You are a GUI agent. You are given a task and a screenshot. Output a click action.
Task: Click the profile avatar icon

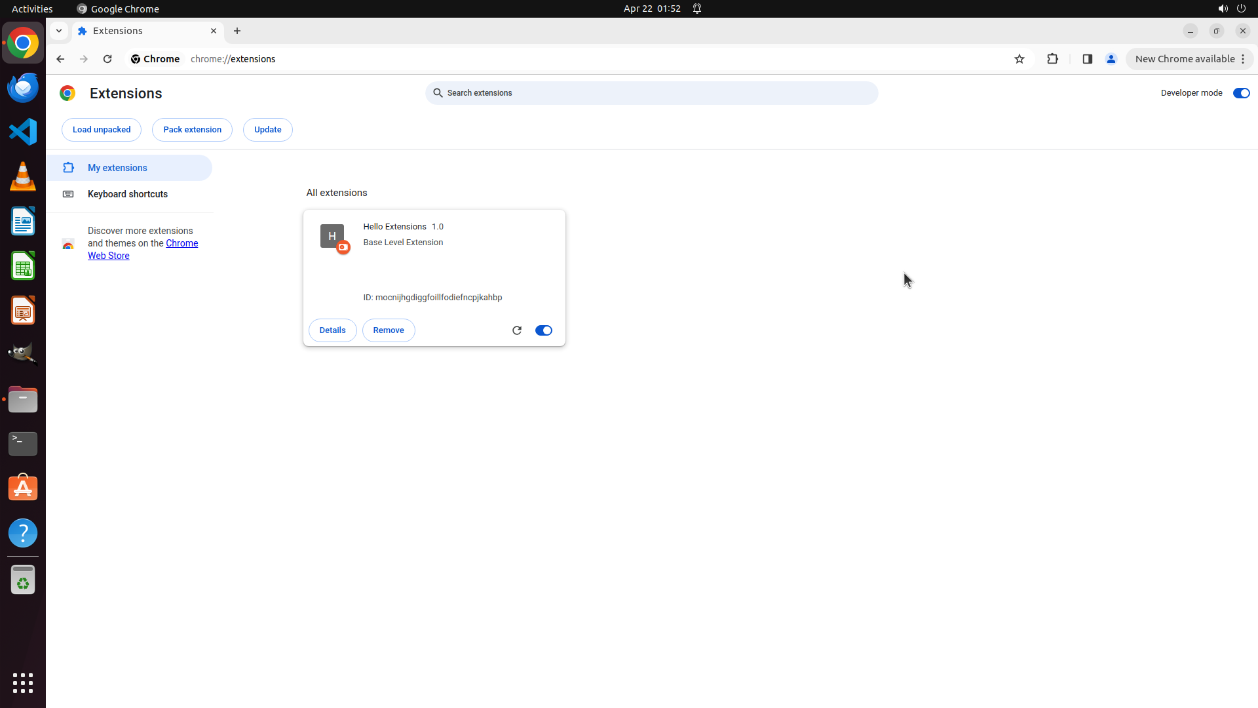(x=1111, y=59)
